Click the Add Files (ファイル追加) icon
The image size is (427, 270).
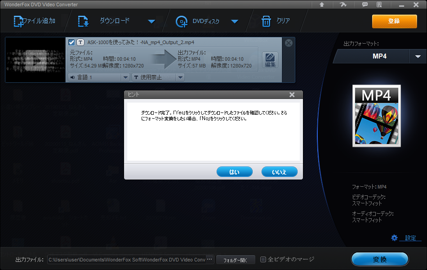18,21
